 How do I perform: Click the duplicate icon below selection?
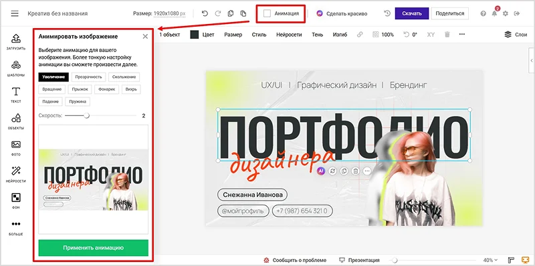[x=344, y=171]
